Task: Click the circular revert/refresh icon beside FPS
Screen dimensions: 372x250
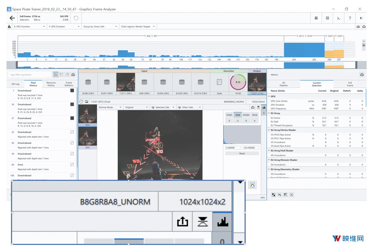Action: pyautogui.click(x=76, y=18)
